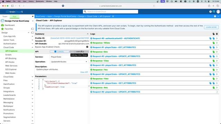This screenshot has height=124, width=221.
Task: Open the Service dropdown showing PlayerState
Action: point(69,57)
